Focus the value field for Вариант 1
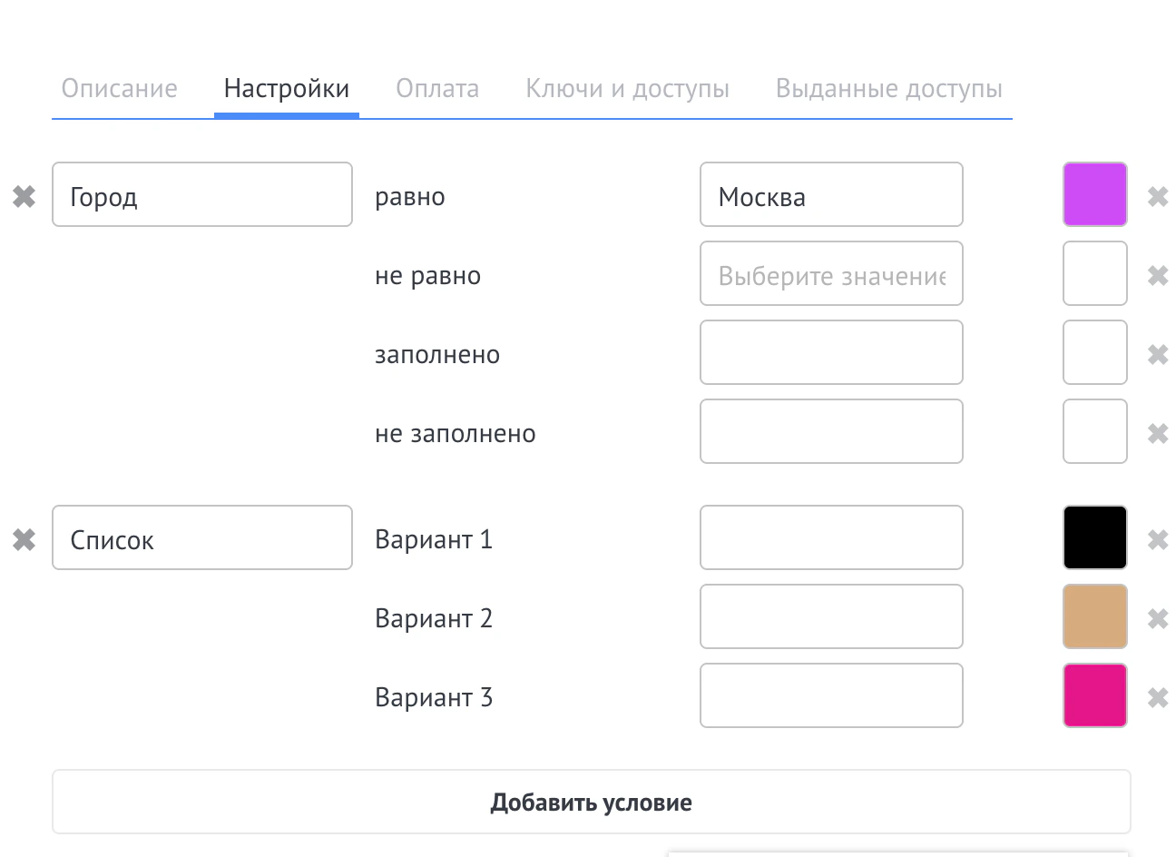This screenshot has width=1176, height=857. tap(831, 537)
